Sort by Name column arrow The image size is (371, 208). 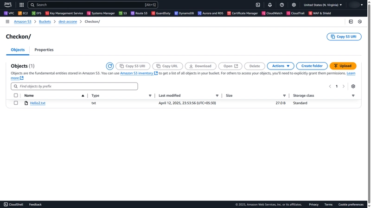(83, 95)
